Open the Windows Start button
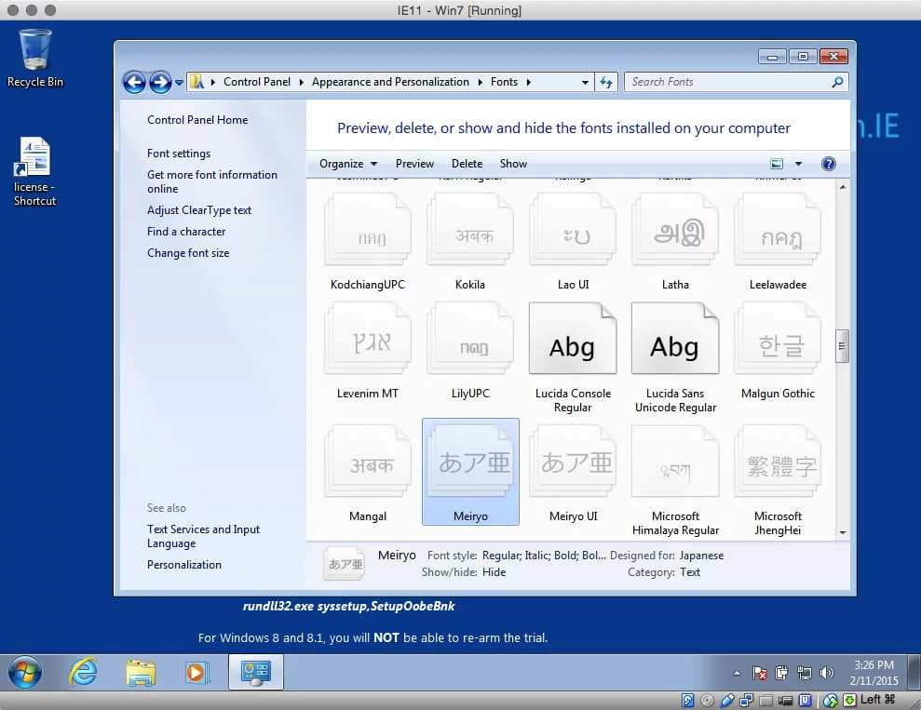The image size is (921, 710). (x=24, y=673)
